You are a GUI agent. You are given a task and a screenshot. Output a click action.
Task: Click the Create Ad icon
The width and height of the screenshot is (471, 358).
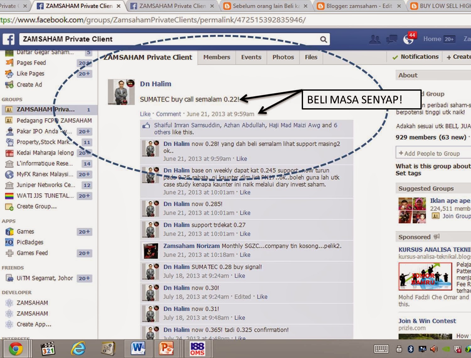[9, 85]
